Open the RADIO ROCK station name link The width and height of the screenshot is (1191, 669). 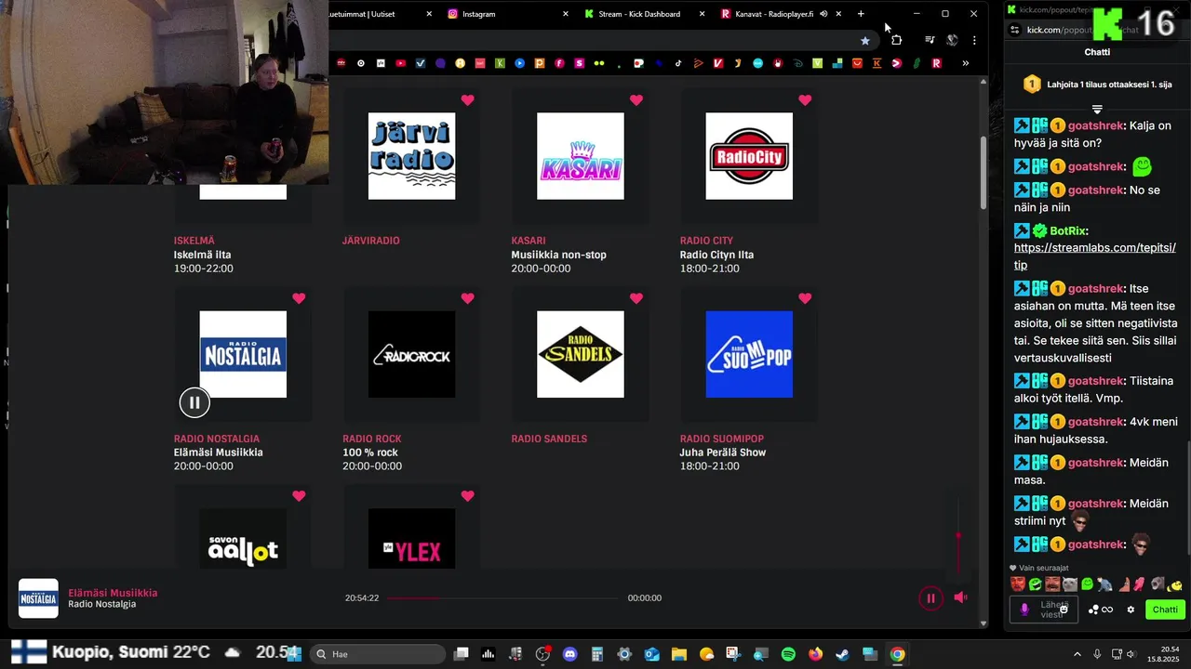click(371, 439)
